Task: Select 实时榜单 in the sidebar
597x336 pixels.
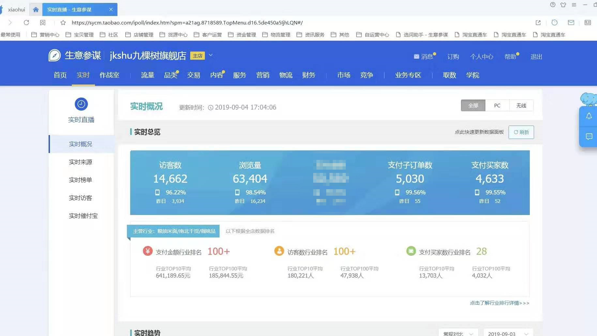Action: [x=81, y=180]
